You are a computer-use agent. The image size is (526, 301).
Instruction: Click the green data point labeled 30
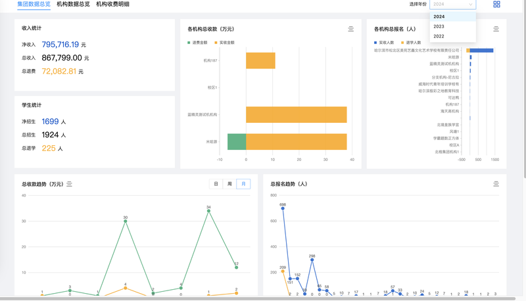pyautogui.click(x=126, y=221)
